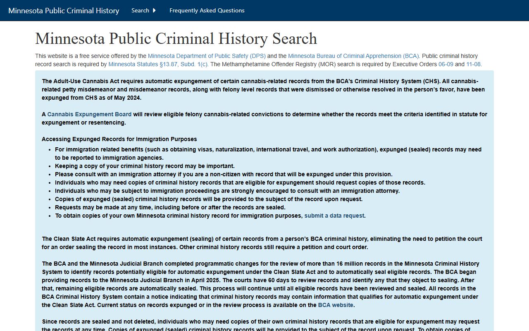529x331 pixels.
Task: Open Executive Order 06-09 link
Action: point(446,64)
